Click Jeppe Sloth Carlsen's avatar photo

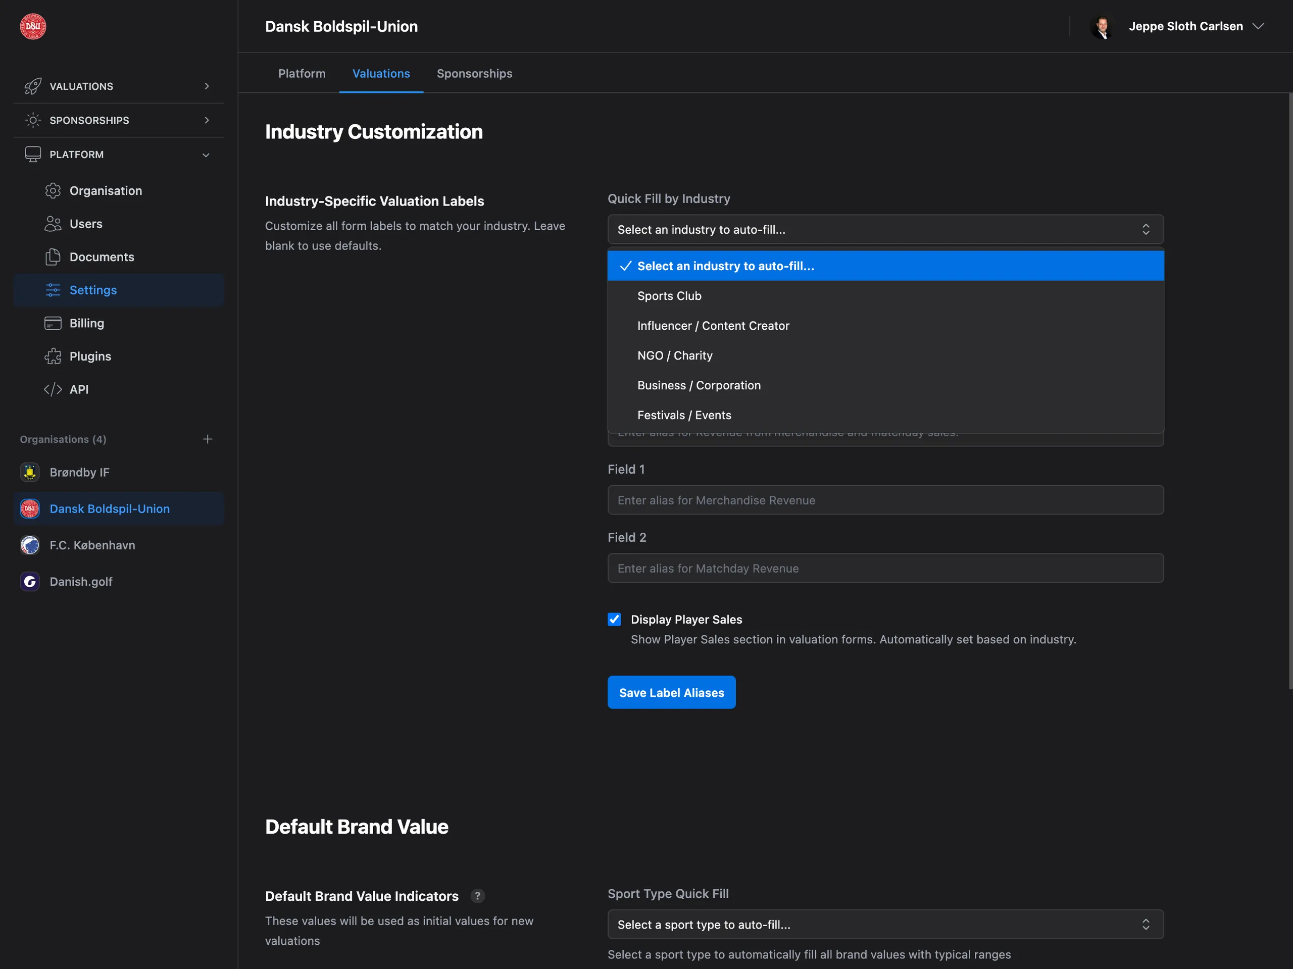click(x=1103, y=26)
